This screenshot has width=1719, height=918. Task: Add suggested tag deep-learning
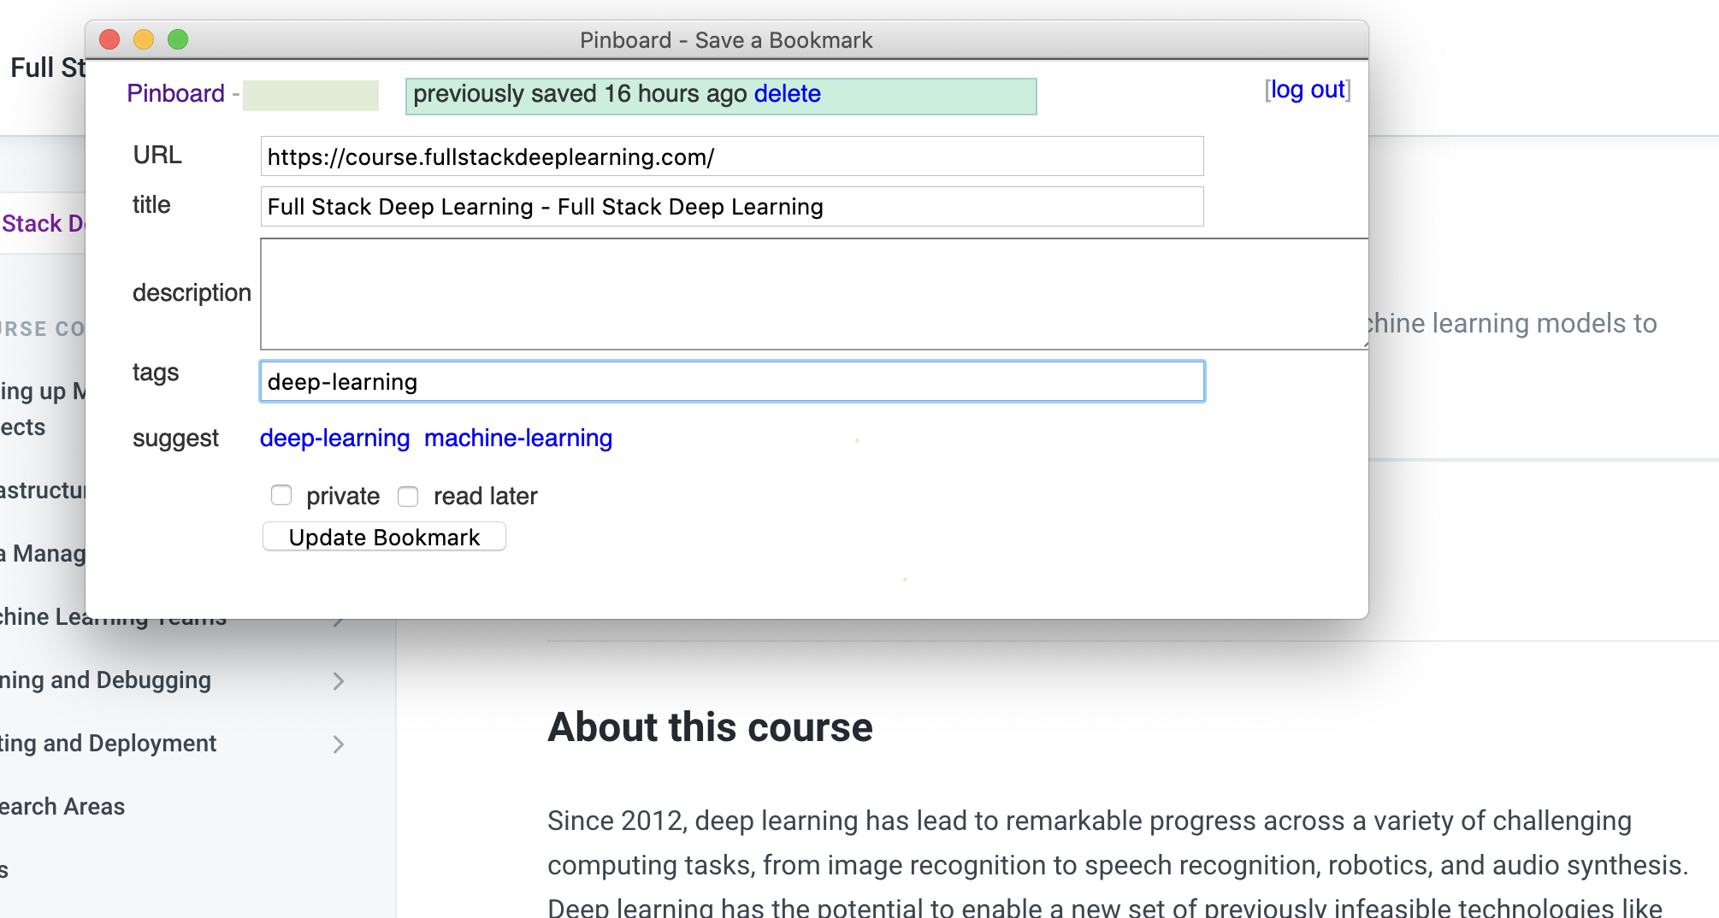pyautogui.click(x=334, y=438)
